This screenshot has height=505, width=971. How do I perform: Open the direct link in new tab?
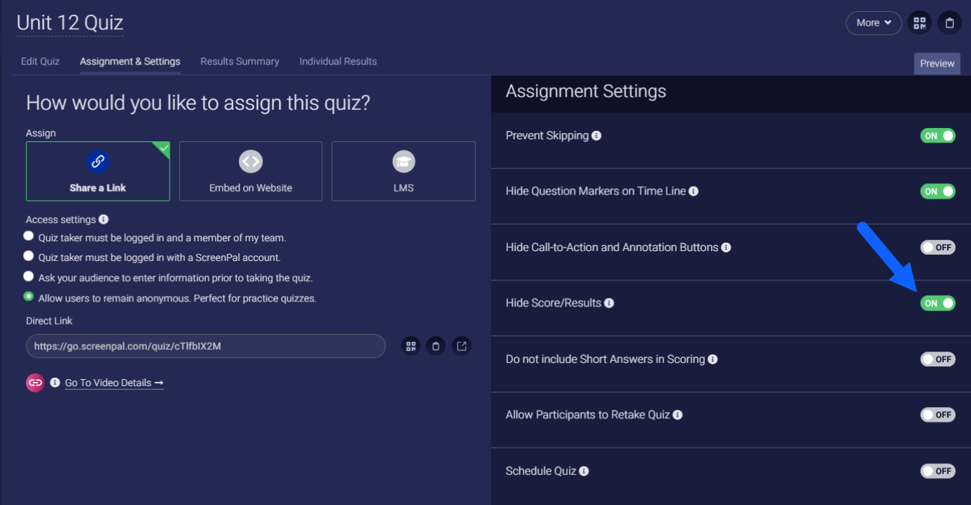tap(462, 346)
